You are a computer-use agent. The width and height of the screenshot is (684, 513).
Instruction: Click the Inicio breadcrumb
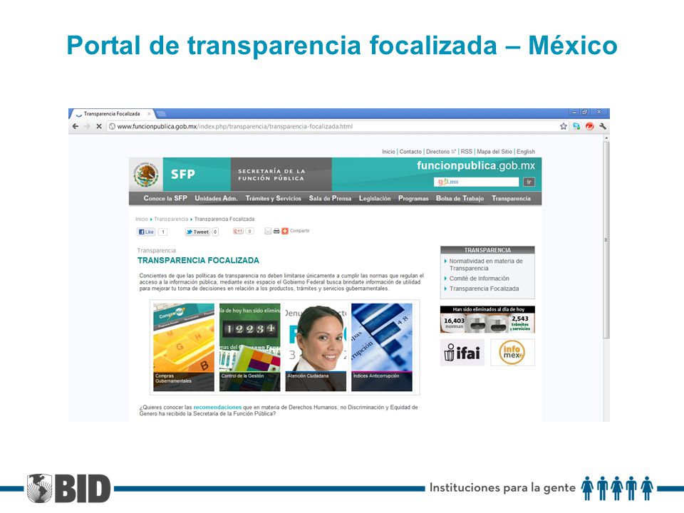click(141, 219)
